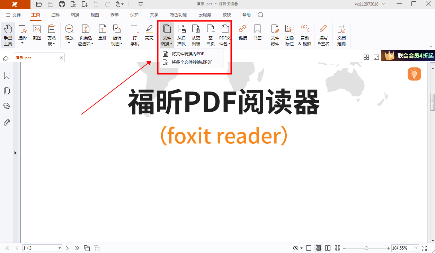435x253 pixels.
Task: Toggle two-page facing view mode
Action: click(328, 248)
